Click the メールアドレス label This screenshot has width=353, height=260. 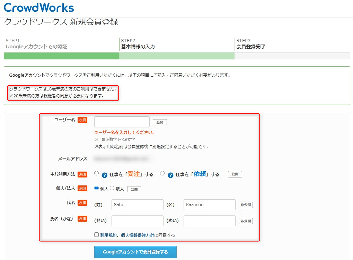point(73,159)
